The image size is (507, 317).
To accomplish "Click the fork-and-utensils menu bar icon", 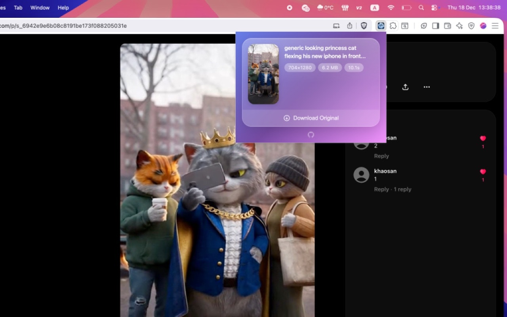I will click(345, 8).
